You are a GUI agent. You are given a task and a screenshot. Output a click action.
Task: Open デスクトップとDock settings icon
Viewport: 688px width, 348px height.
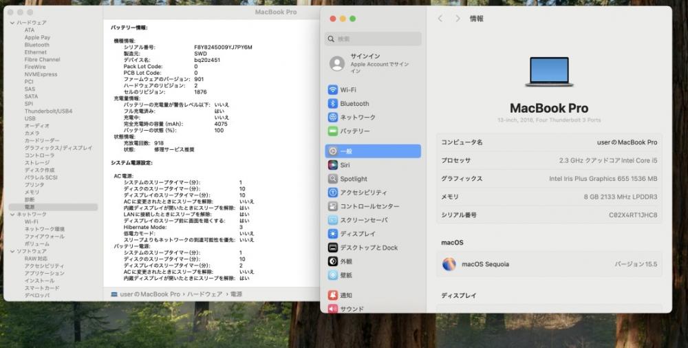pos(332,248)
